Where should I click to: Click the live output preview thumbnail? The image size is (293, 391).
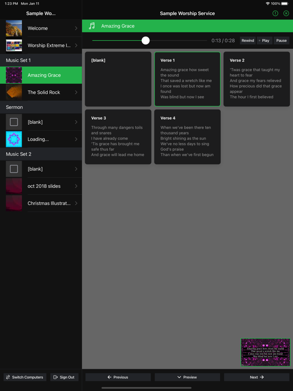[x=266, y=352]
